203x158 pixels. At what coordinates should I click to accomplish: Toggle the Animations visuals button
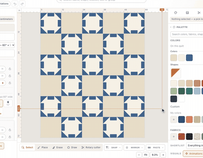(193, 154)
